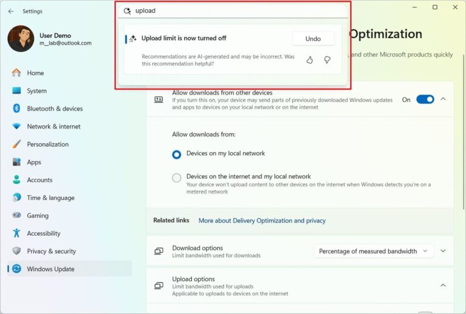Click the search box containing 'upload'

(x=233, y=11)
